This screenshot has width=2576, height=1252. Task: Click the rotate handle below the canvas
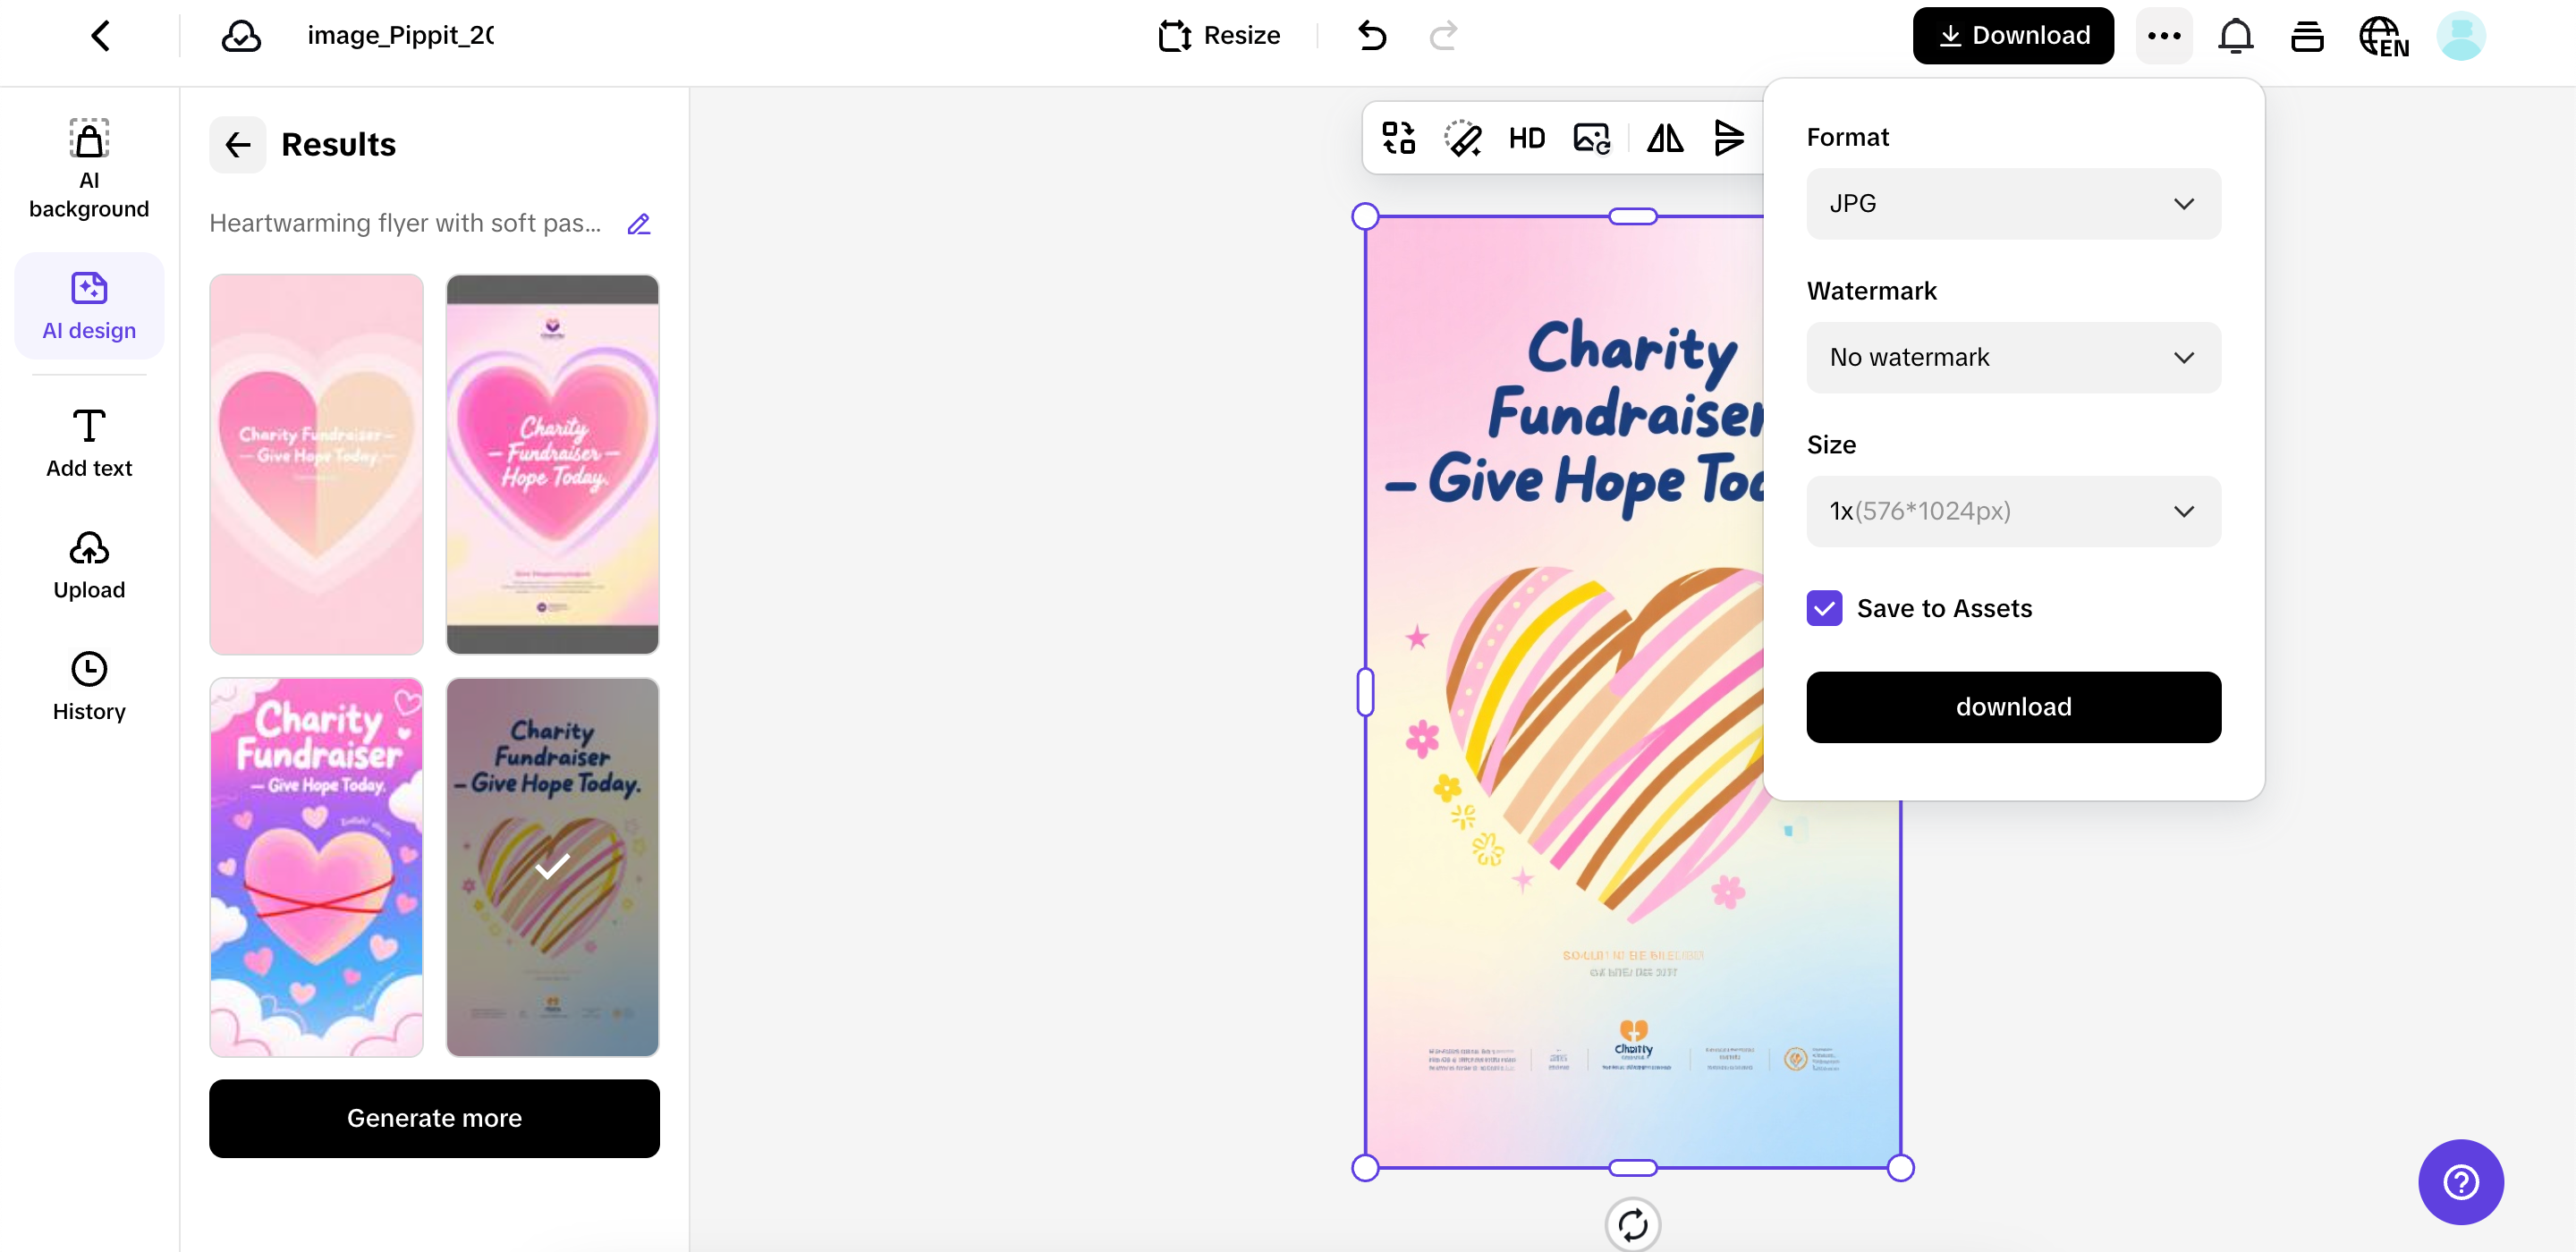tap(1632, 1224)
